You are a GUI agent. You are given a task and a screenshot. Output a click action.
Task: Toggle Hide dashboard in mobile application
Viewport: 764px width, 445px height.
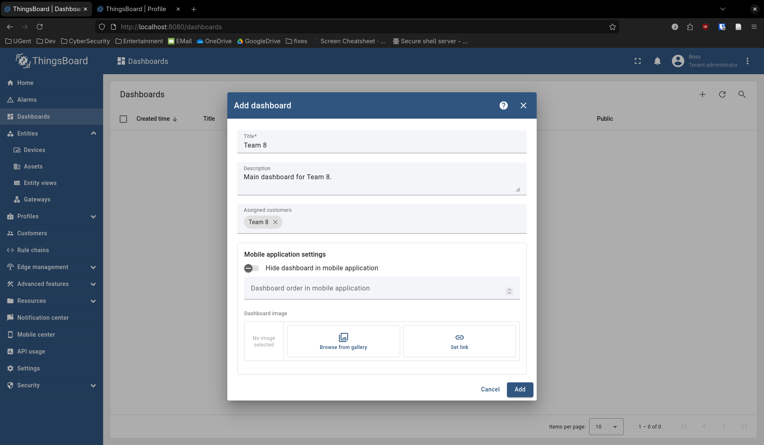252,268
